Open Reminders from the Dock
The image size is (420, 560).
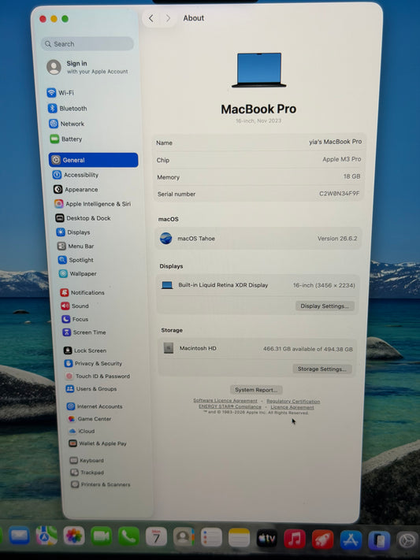pyautogui.click(x=211, y=537)
